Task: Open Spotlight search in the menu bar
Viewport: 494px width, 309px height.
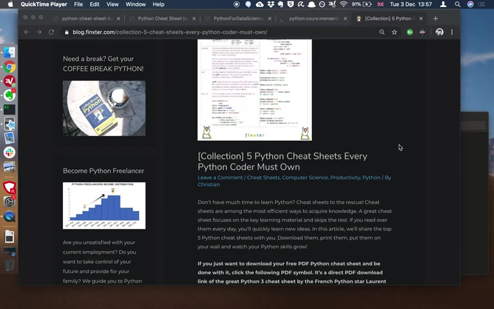Action: [457, 4]
